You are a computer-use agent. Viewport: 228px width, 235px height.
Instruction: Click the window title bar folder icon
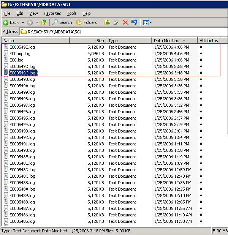click(x=4, y=5)
